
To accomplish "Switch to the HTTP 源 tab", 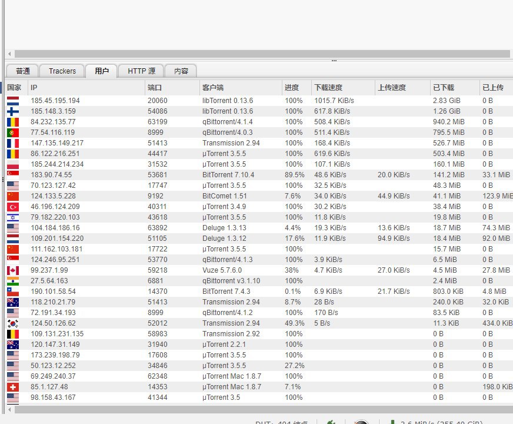I will pyautogui.click(x=141, y=71).
